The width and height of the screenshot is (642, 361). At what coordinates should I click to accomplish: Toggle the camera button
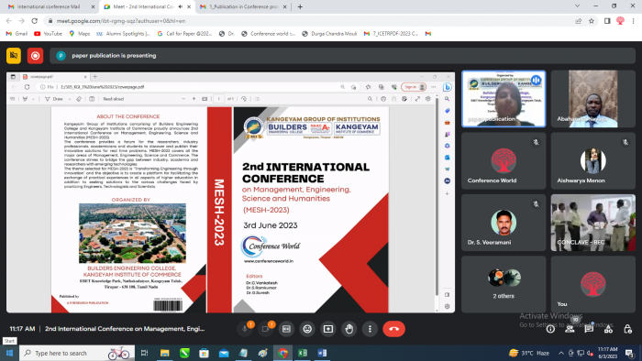[x=265, y=329]
